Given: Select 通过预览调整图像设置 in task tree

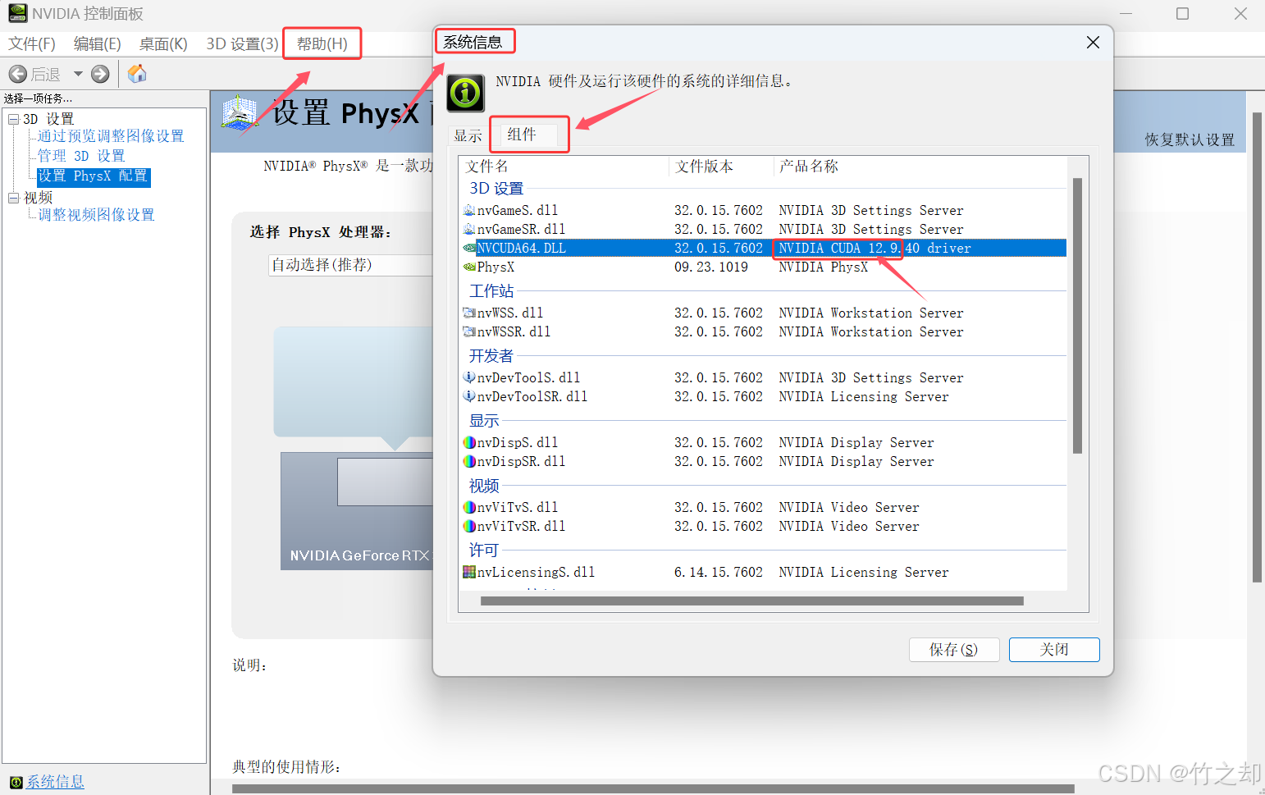Looking at the screenshot, I should click(111, 136).
